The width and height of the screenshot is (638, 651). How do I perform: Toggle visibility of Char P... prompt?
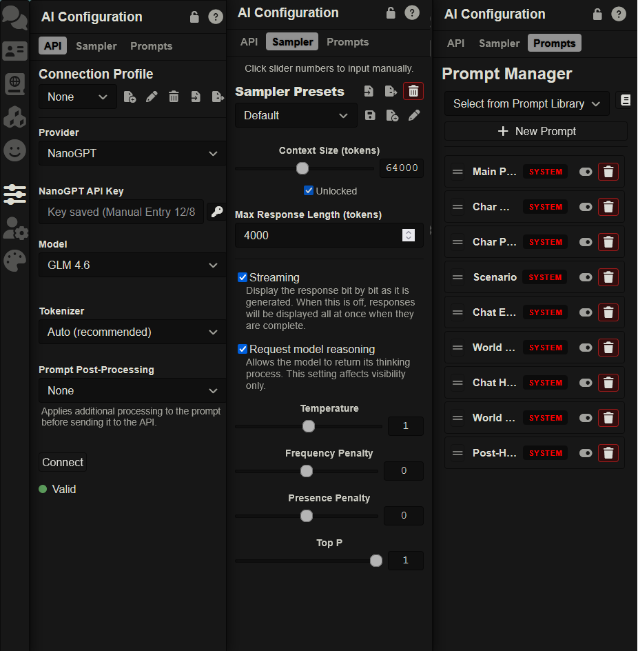tap(586, 242)
